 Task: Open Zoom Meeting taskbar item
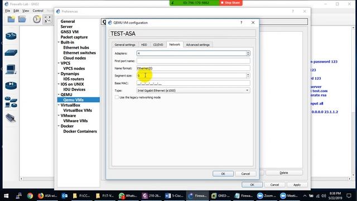[x=290, y=196]
